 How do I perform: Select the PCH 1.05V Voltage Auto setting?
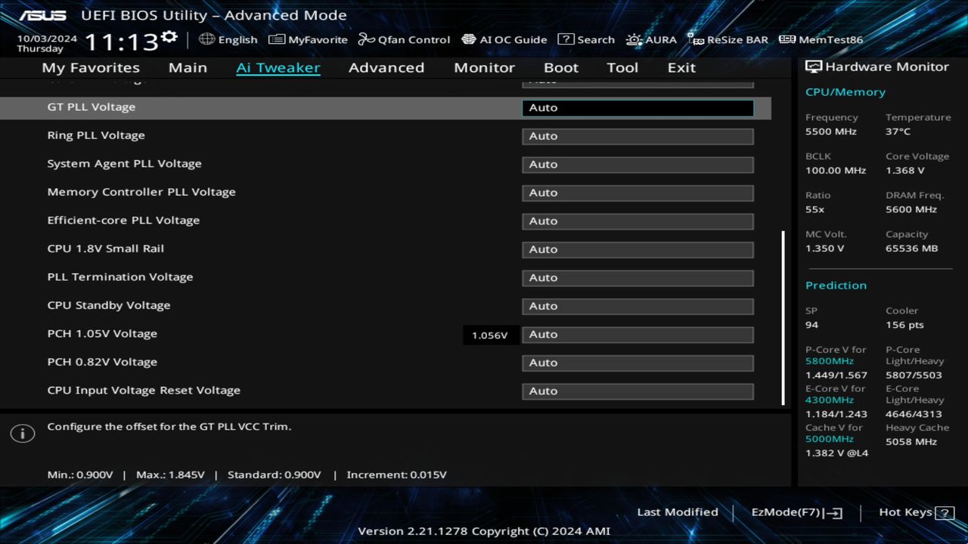[x=638, y=334]
